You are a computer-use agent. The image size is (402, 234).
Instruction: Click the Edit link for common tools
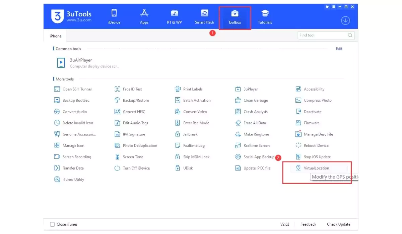point(339,49)
